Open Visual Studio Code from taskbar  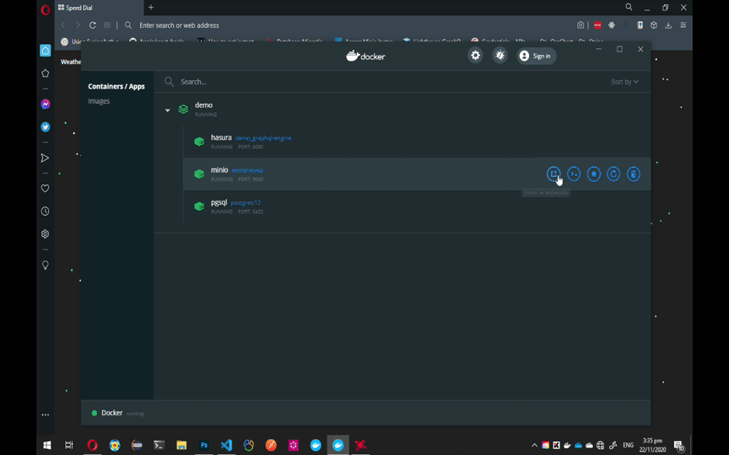[226, 445]
